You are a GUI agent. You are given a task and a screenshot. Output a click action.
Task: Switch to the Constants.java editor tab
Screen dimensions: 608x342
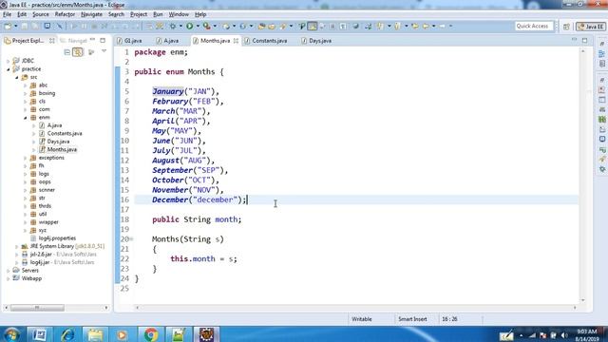pos(266,40)
